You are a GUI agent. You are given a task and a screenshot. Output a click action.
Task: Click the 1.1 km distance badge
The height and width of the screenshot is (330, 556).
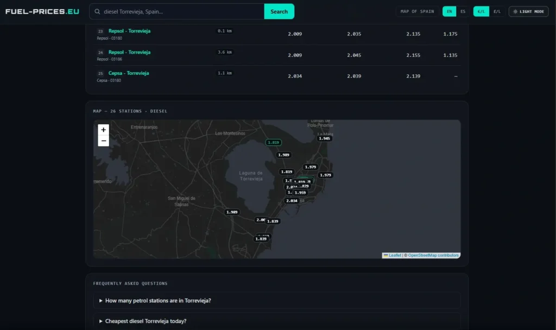[224, 73]
